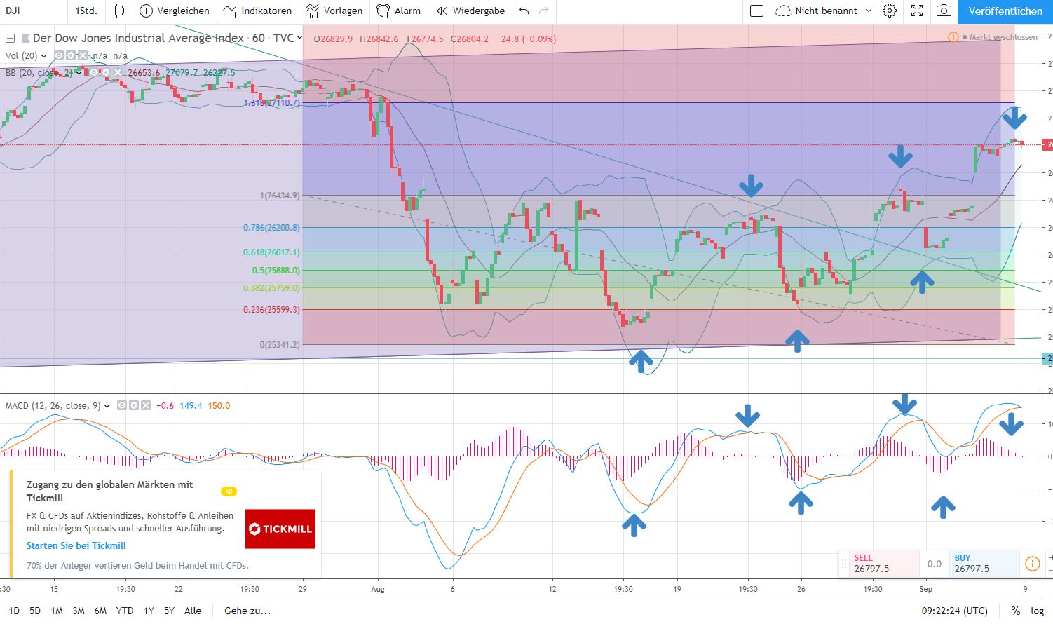The image size is (1053, 624).
Task: Remove the Vol indicator
Action: point(82,55)
